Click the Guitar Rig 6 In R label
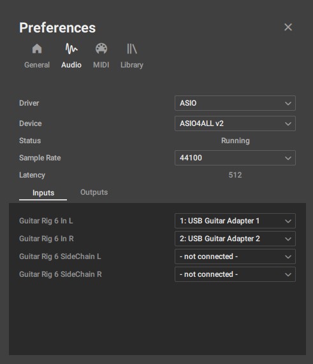Viewport: 313px width, 364px height. tap(47, 239)
